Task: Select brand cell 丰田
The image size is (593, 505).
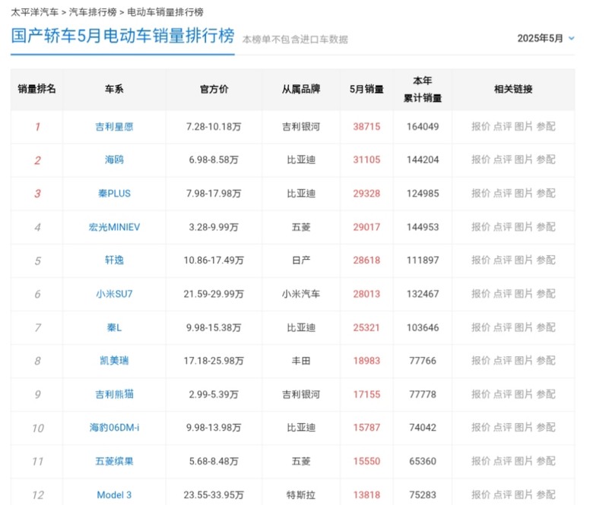Action: click(x=301, y=361)
